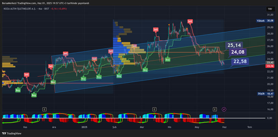Click the 17,00 price axis label
The height and width of the screenshot is (137, 278).
[270, 103]
